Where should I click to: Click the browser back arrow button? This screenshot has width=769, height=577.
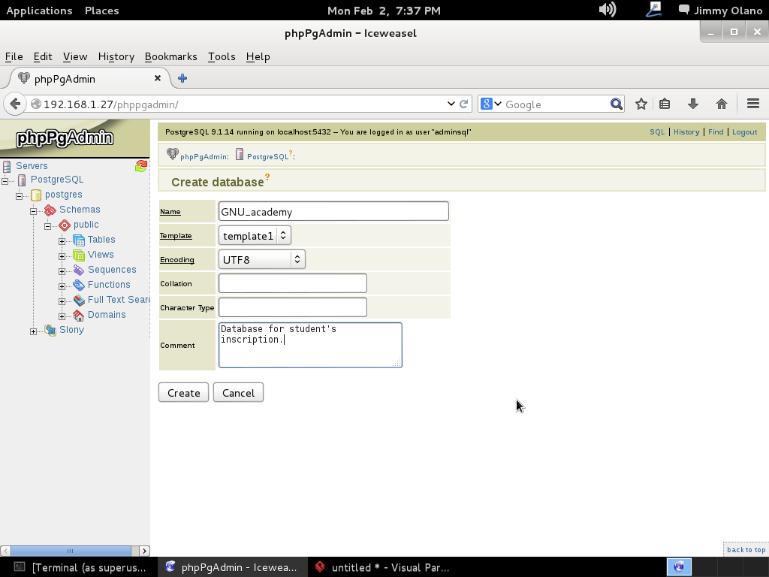(x=15, y=104)
